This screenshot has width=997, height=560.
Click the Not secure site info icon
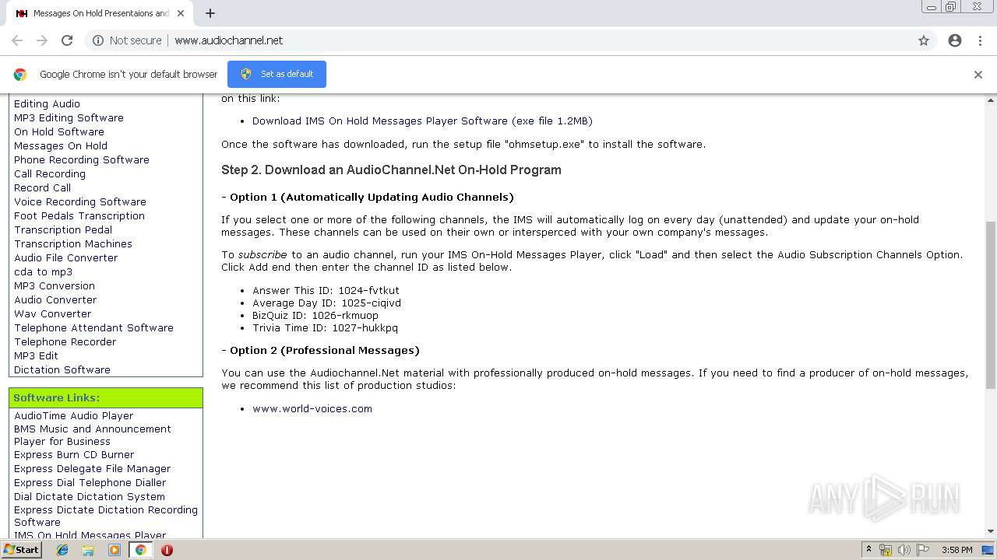click(98, 40)
